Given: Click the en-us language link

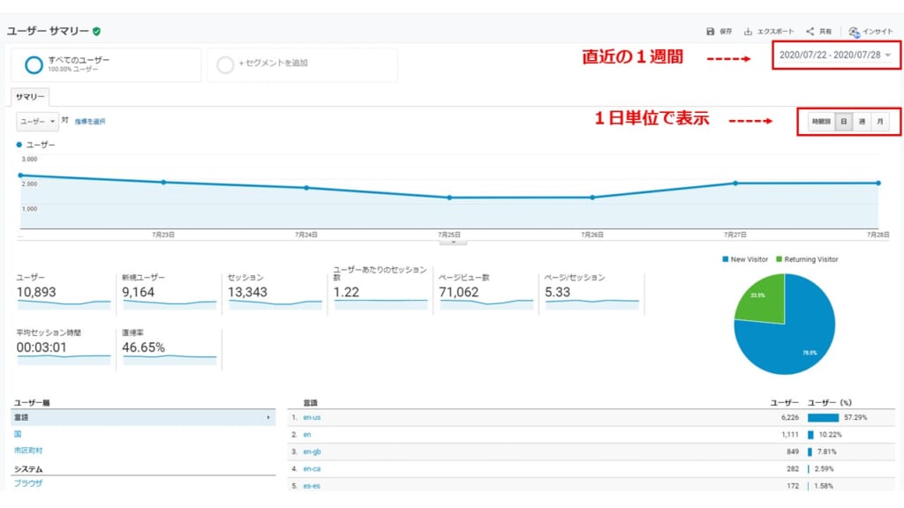Looking at the screenshot, I should point(312,417).
